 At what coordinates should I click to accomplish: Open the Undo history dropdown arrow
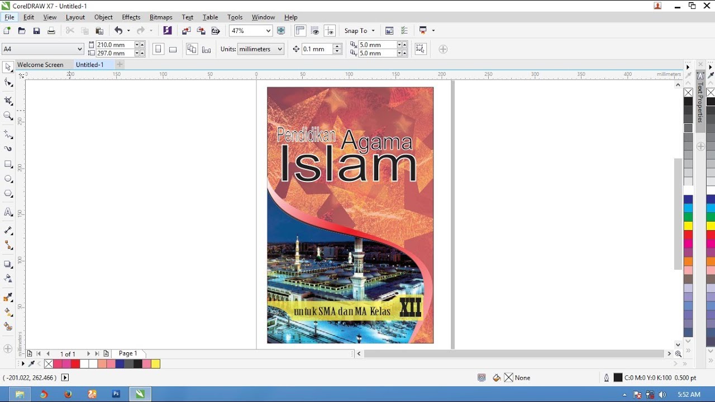(x=128, y=31)
